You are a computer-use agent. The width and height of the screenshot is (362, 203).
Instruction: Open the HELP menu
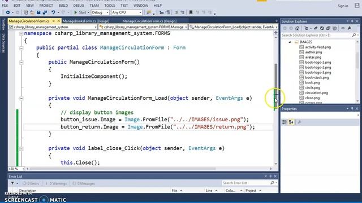pos(157,5)
